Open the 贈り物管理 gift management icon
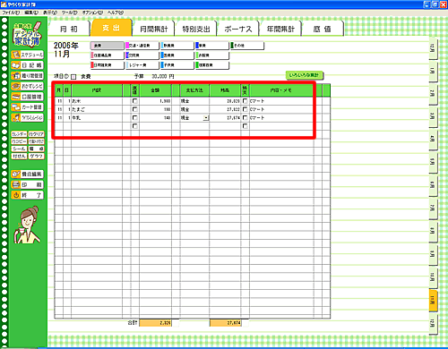Image resolution: width=448 pixels, height=349 pixels. tap(27, 76)
